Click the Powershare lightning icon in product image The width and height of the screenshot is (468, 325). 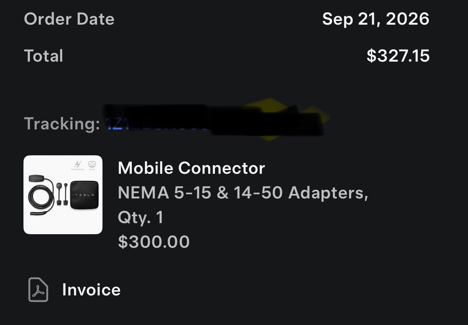pyautogui.click(x=78, y=164)
